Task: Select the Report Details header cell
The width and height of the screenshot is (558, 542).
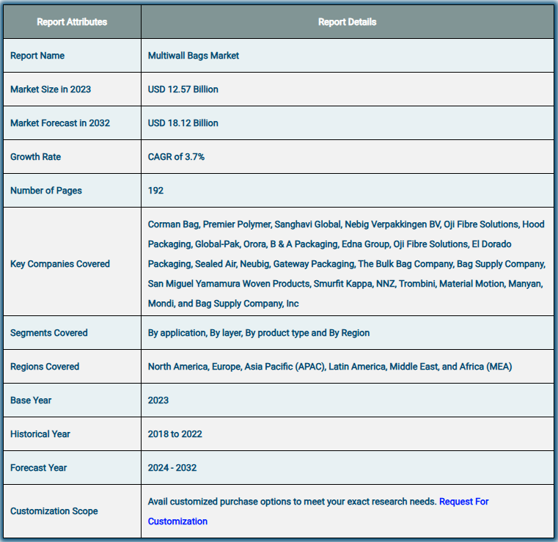Action: pos(347,22)
